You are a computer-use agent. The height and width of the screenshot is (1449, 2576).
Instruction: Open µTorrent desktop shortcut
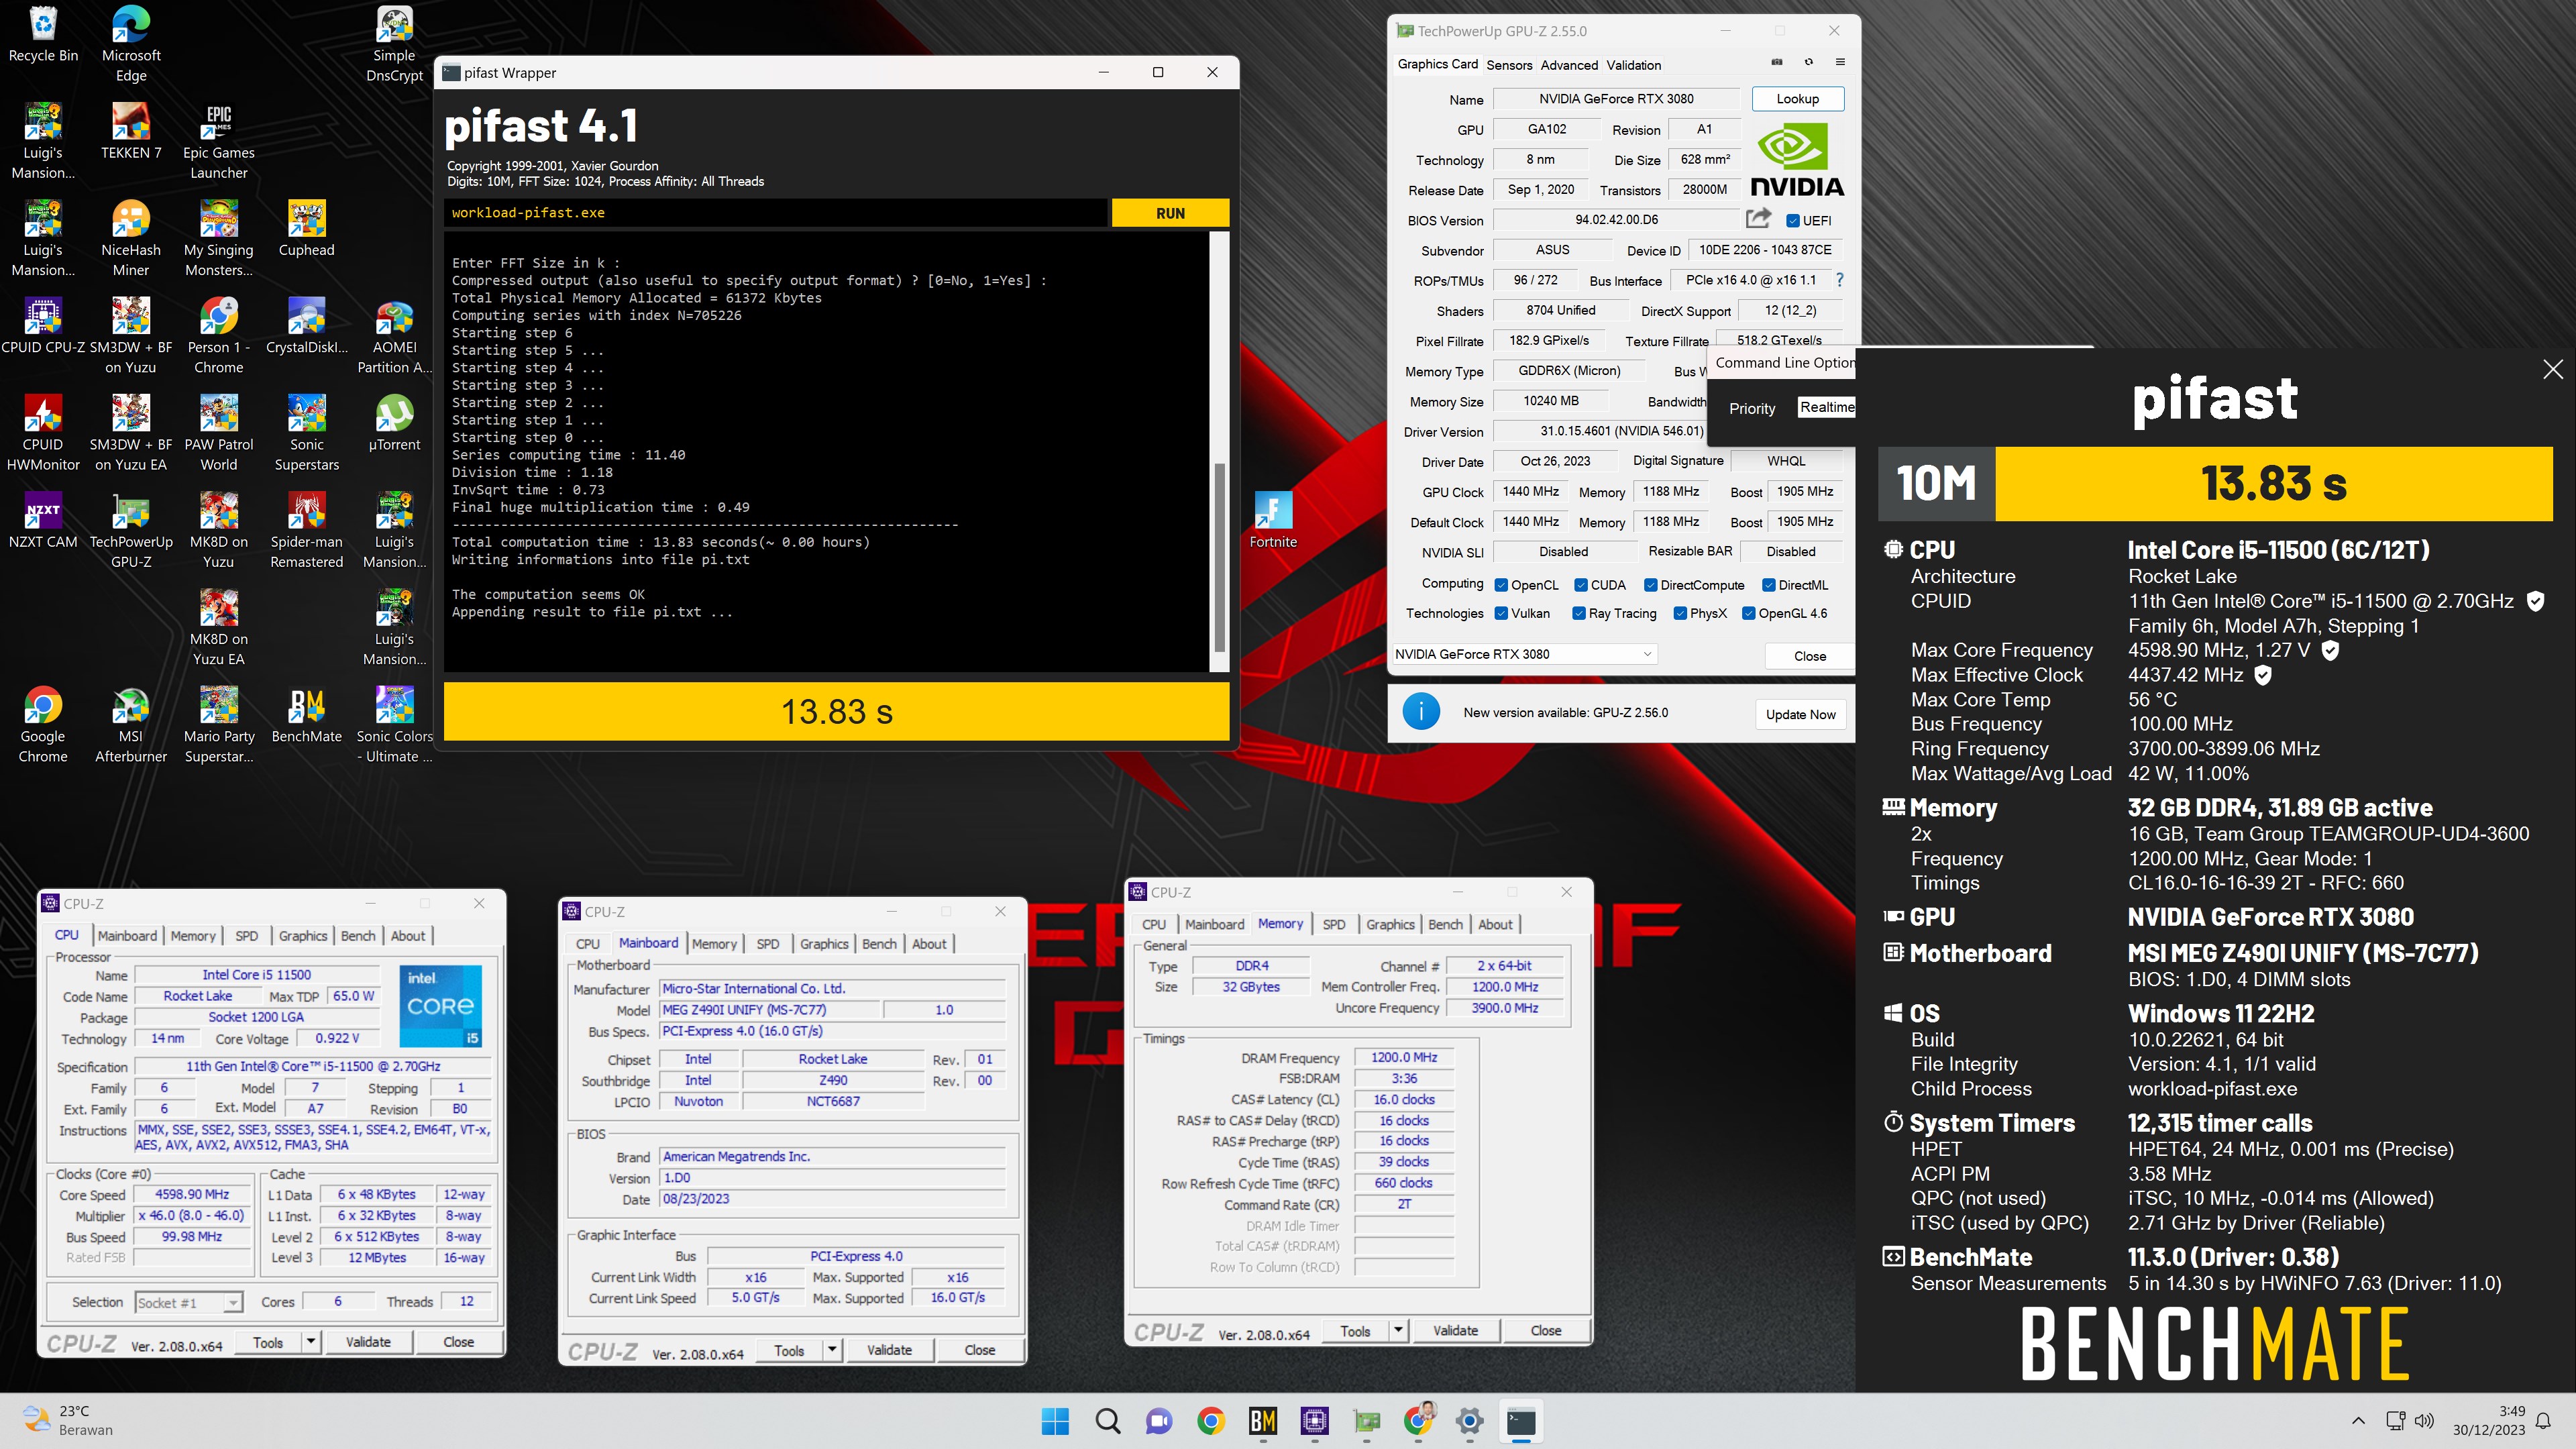coord(394,424)
